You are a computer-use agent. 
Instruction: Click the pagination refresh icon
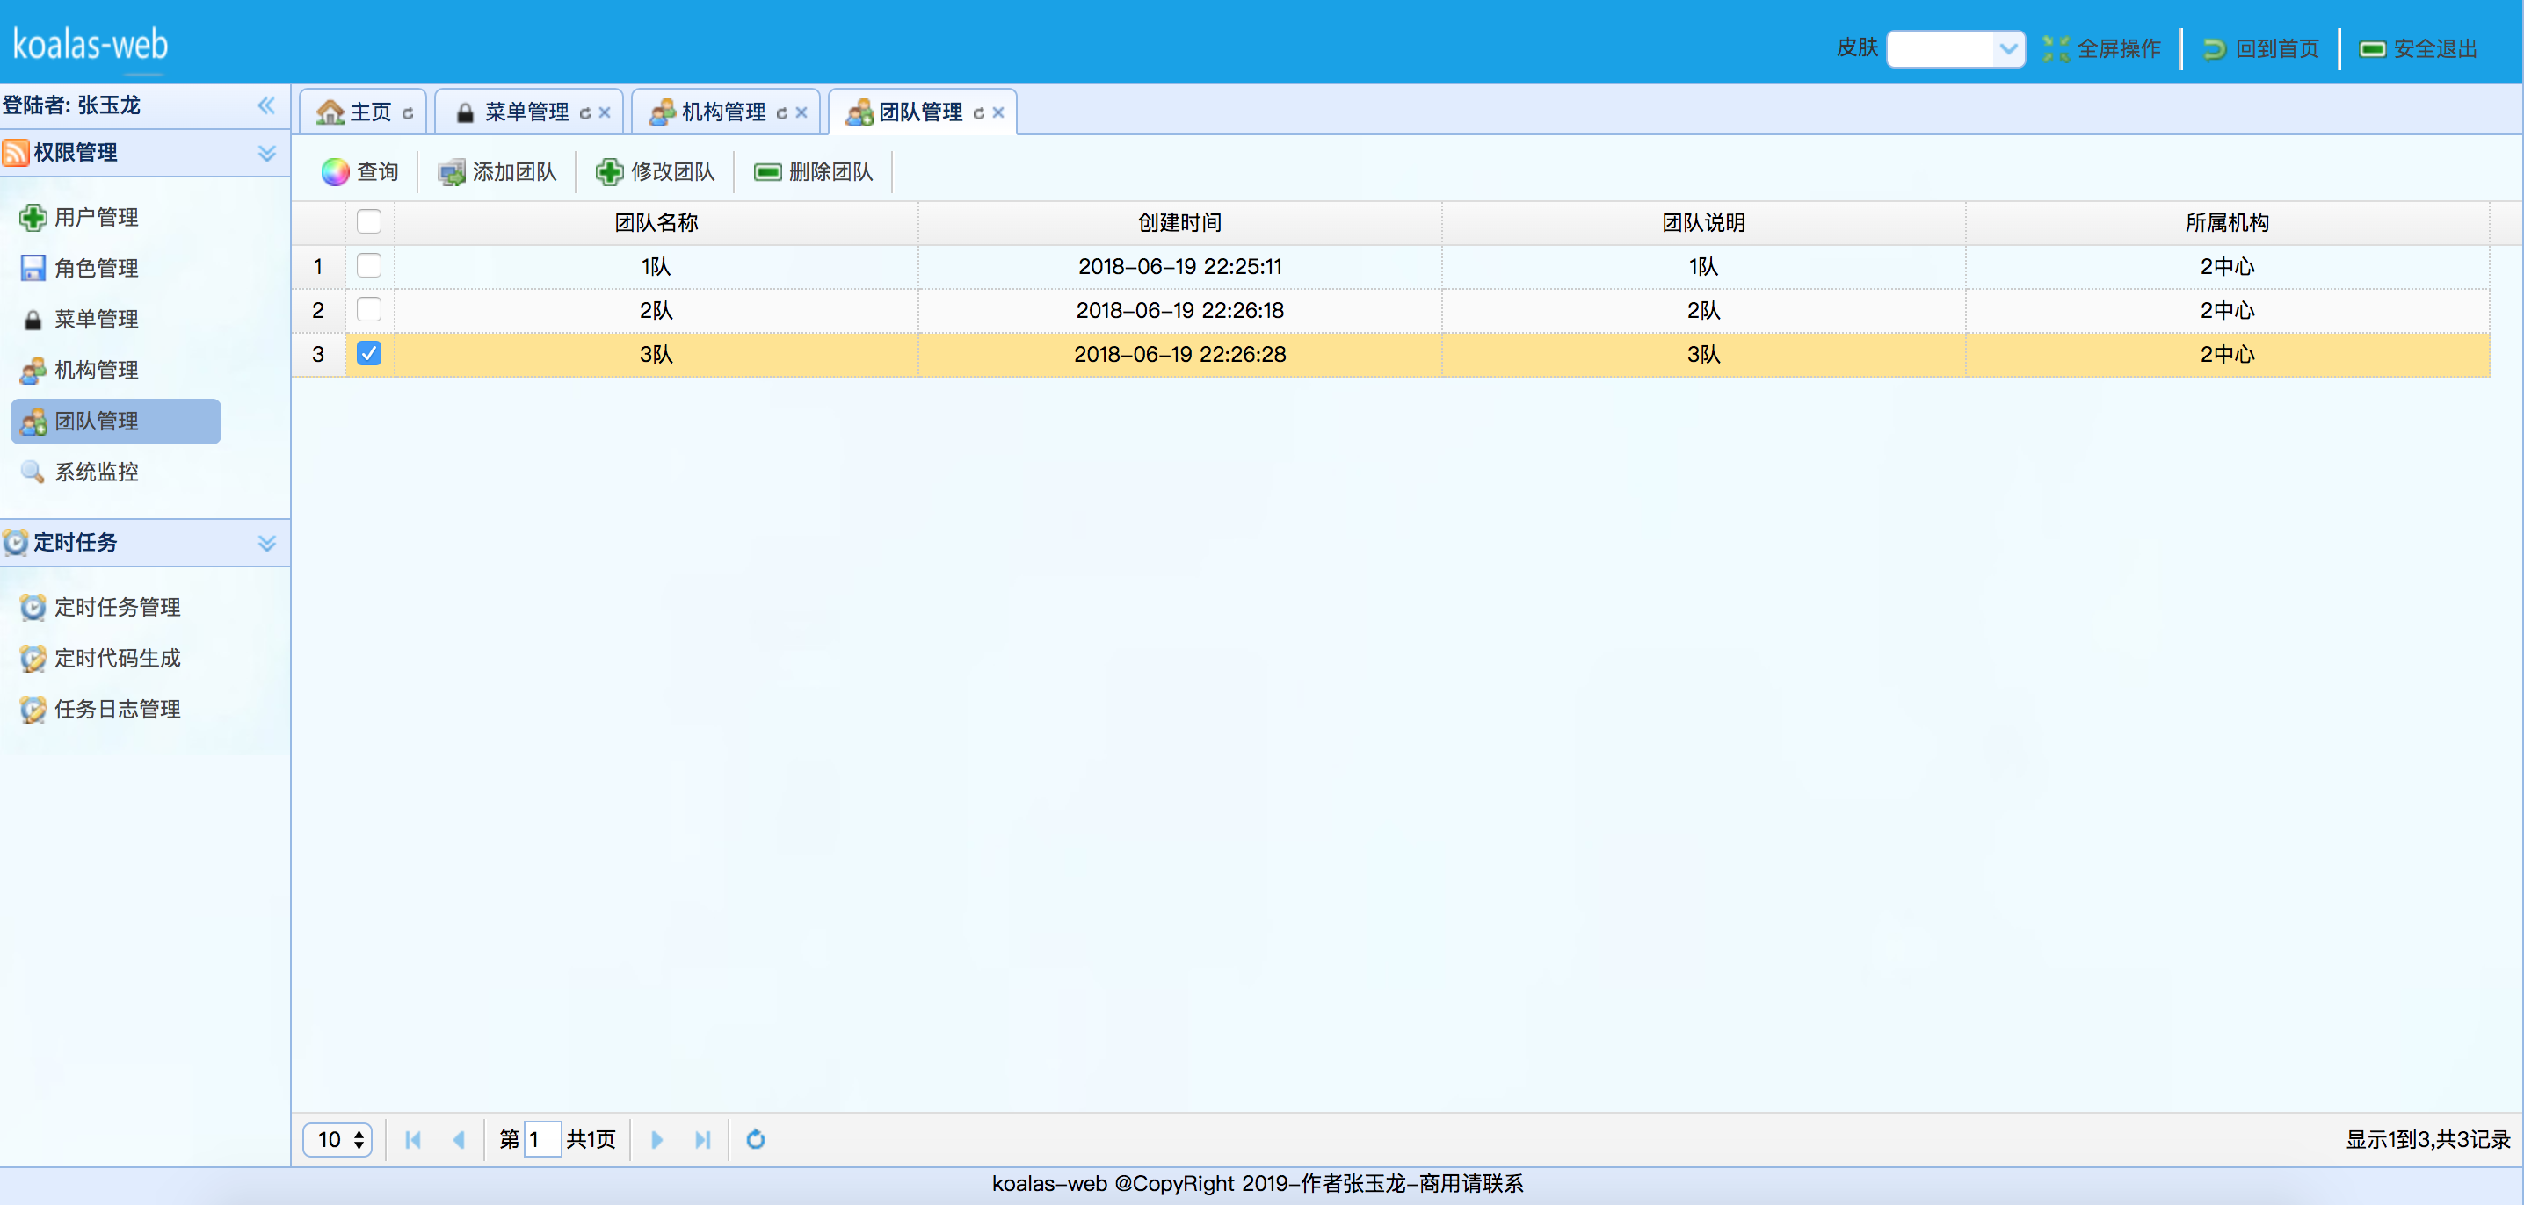(756, 1139)
